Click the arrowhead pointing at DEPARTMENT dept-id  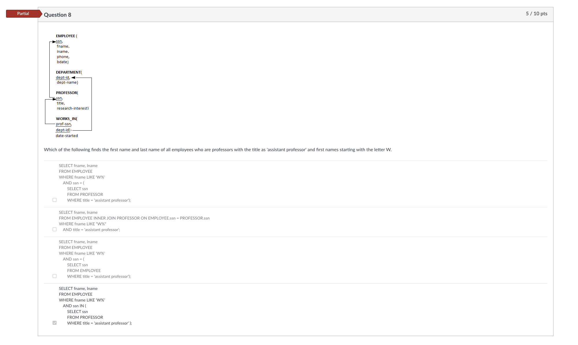[x=73, y=78]
